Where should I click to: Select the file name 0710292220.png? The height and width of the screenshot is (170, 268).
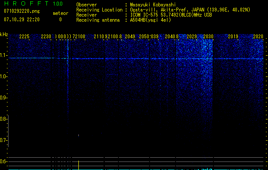[x=22, y=11]
